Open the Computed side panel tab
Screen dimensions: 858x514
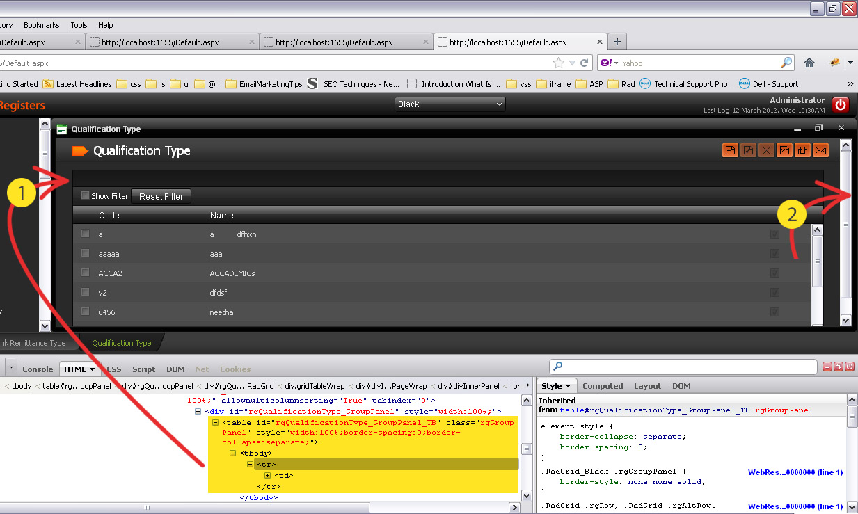pos(603,386)
